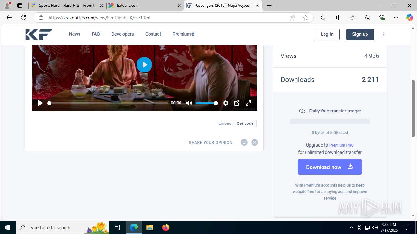Open the Windows Start menu
The image size is (417, 234).
[8, 227]
